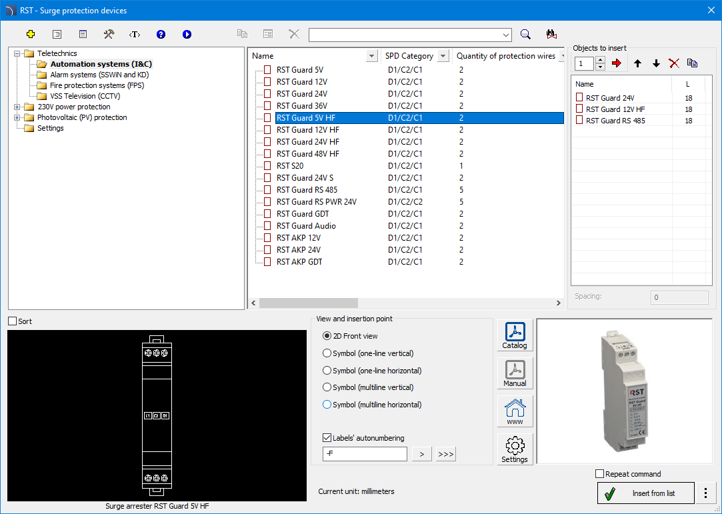Click the blue play arrow icon
Image resolution: width=722 pixels, height=514 pixels.
tap(187, 34)
